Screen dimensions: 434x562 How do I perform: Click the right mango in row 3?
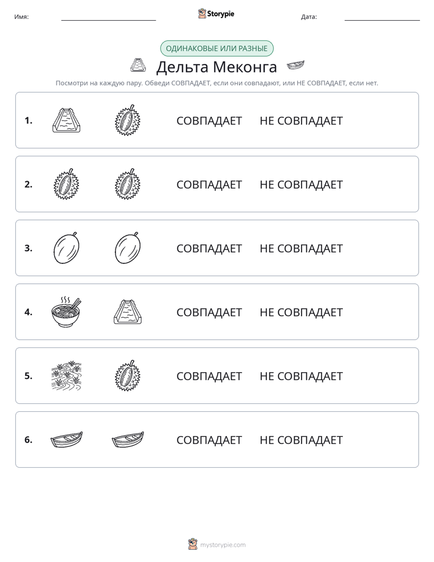point(128,248)
